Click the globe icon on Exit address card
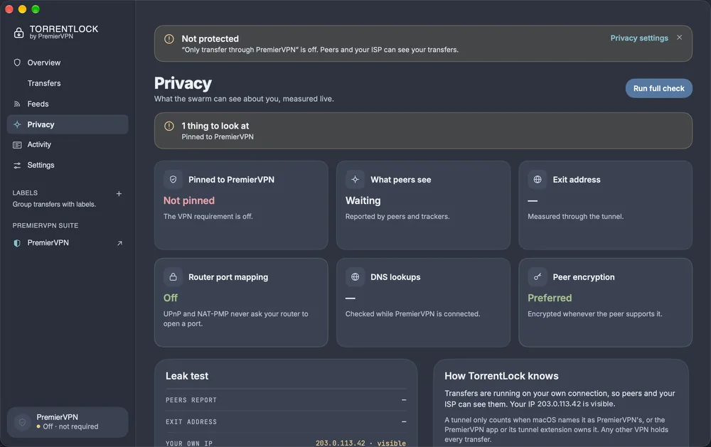Viewport: 711px width, 447px height. (x=538, y=180)
